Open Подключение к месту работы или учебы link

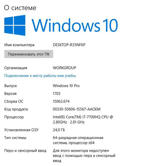40,76
